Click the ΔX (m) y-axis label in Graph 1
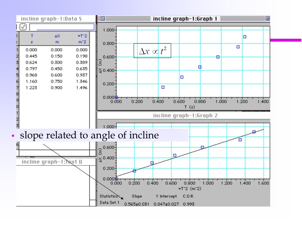Screen dimensions: 302x227 point(100,66)
